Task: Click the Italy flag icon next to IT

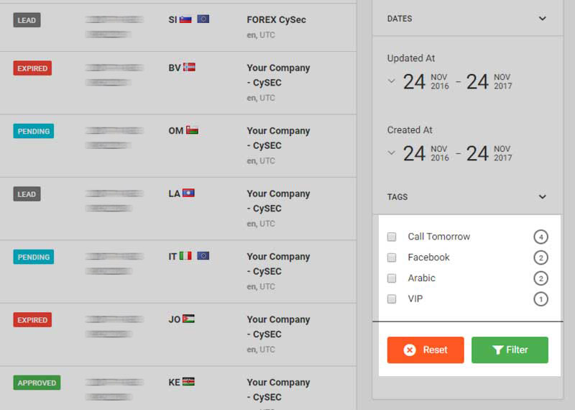Action: point(185,256)
